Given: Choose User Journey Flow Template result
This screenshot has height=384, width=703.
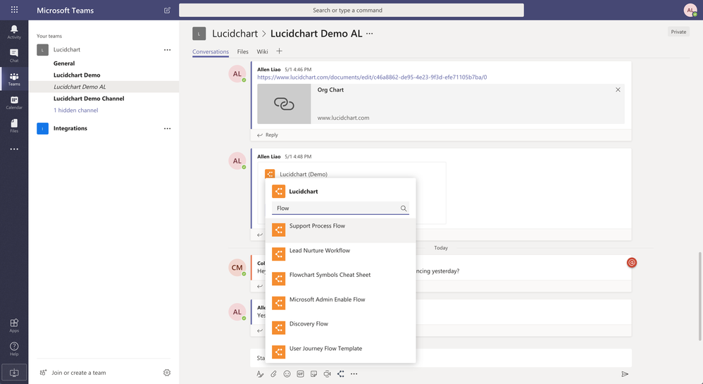Looking at the screenshot, I should [340, 352].
